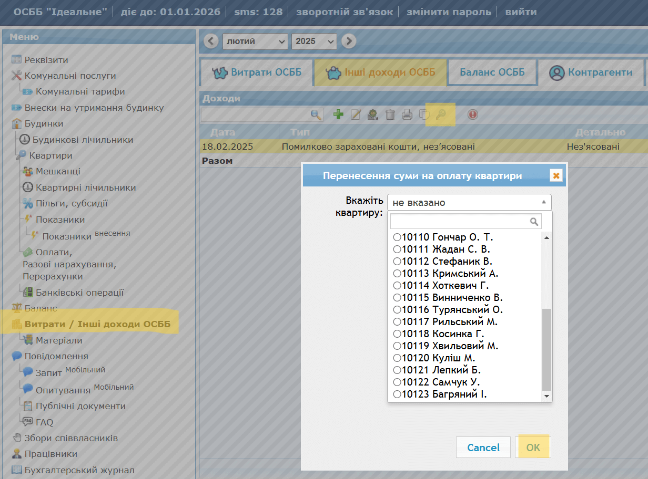
Task: Open FAQ menu item
Action: click(44, 422)
